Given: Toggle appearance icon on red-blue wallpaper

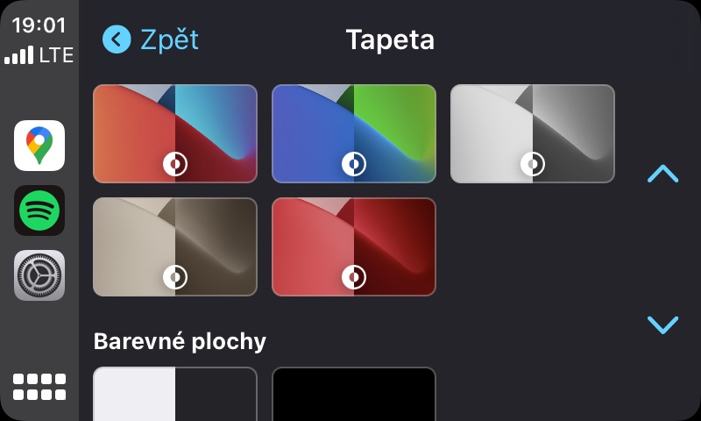Looking at the screenshot, I should pyautogui.click(x=174, y=164).
